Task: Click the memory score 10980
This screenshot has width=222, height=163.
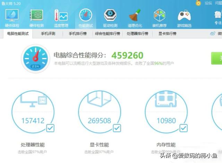Action: coord(166,121)
